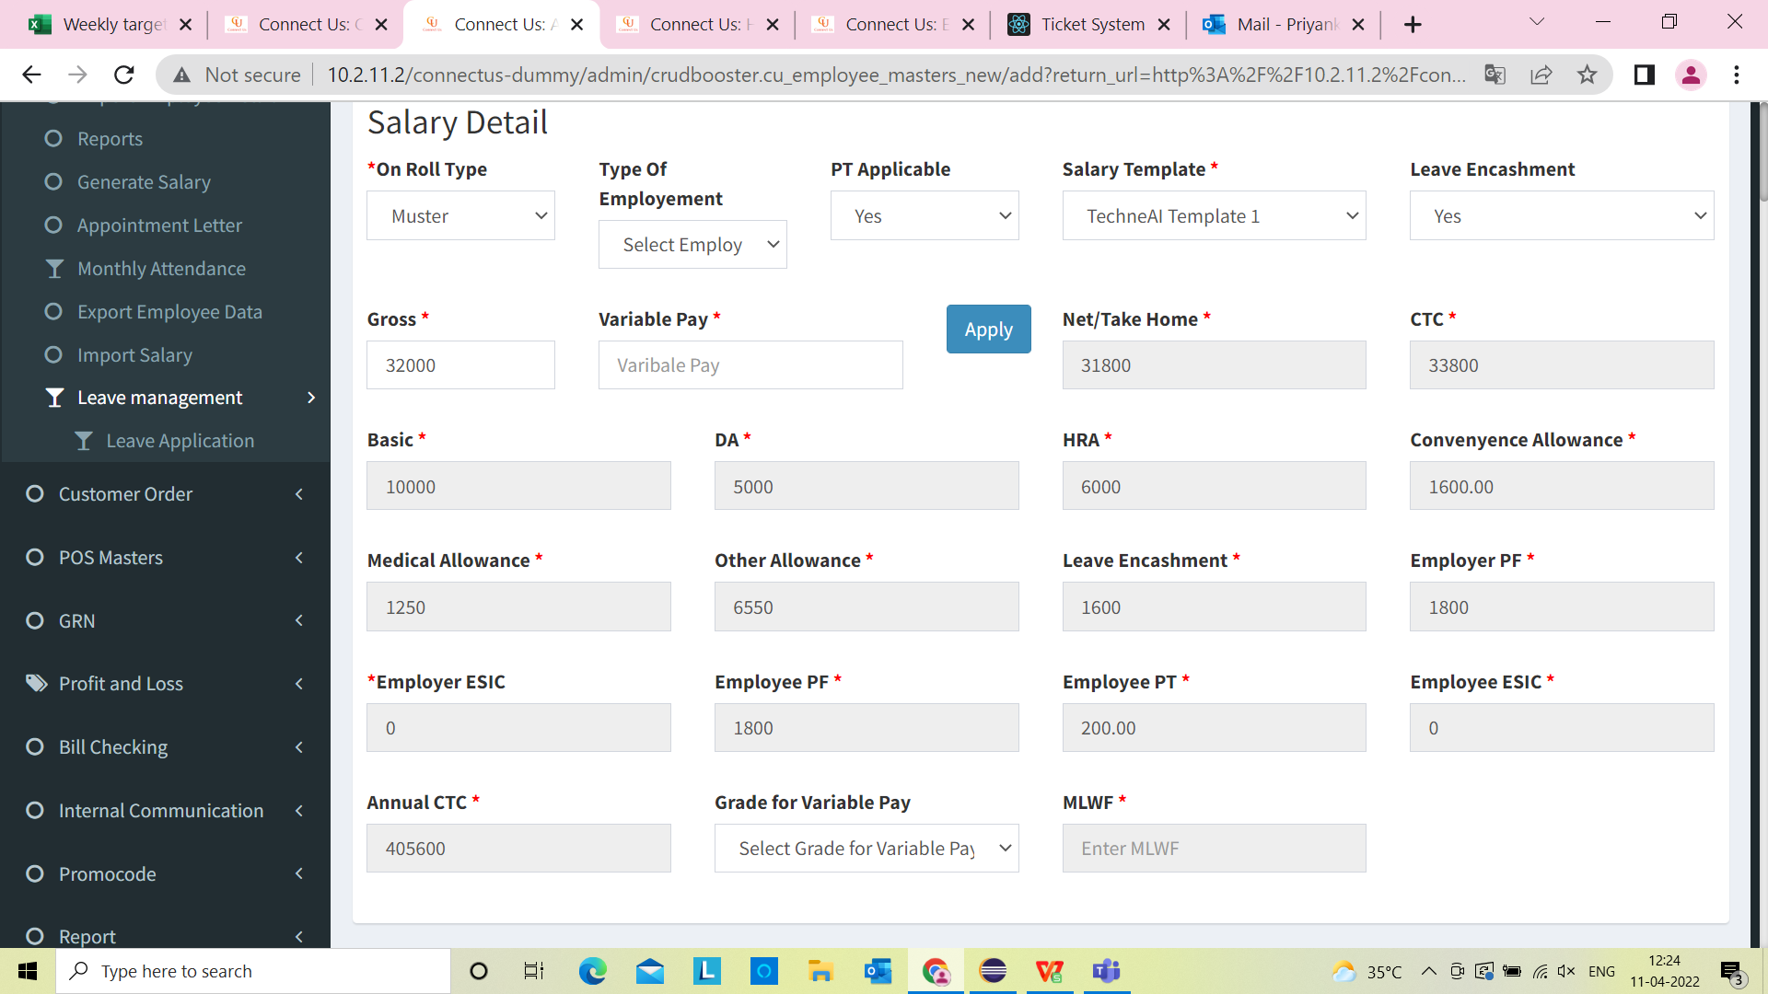The width and height of the screenshot is (1768, 994).
Task: Click the Chrome taskbar icon
Action: [936, 971]
